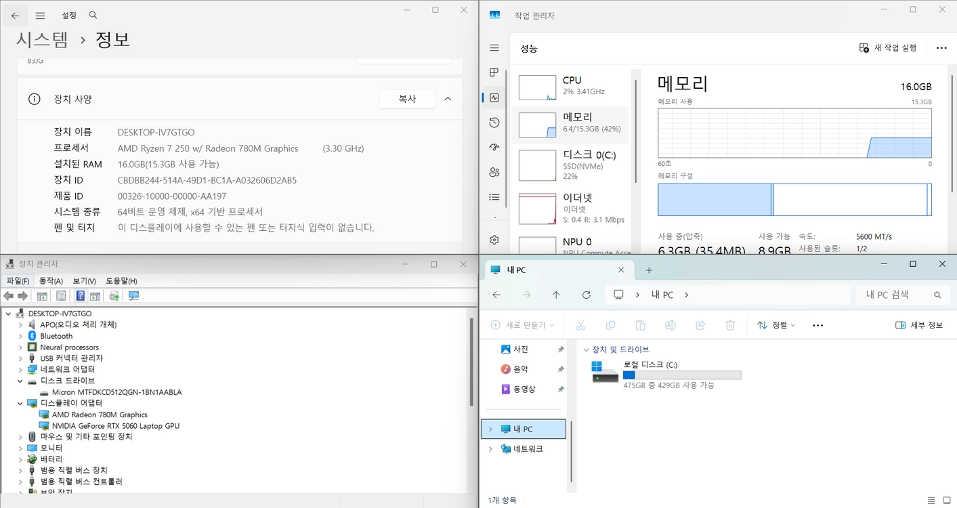Open the 도움말(H) menu in Device Manager
The image size is (957, 508).
(121, 281)
